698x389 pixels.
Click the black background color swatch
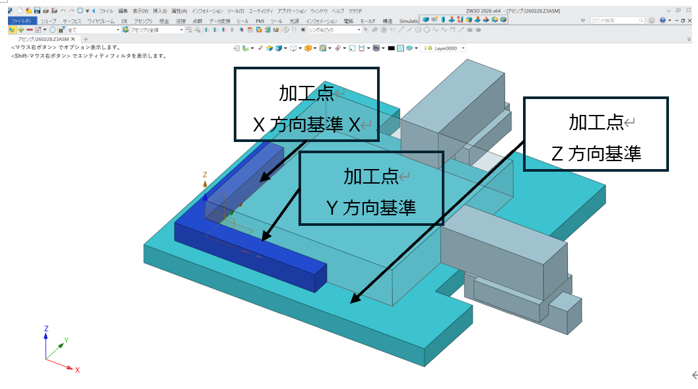pyautogui.click(x=390, y=47)
